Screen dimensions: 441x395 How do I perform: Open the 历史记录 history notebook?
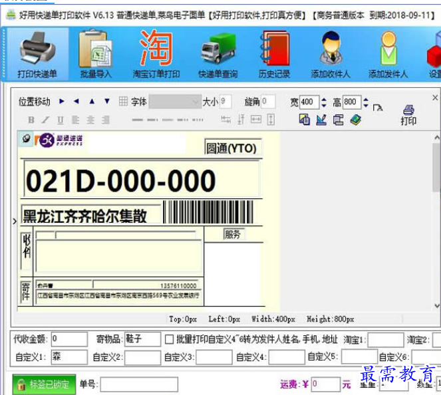274,55
